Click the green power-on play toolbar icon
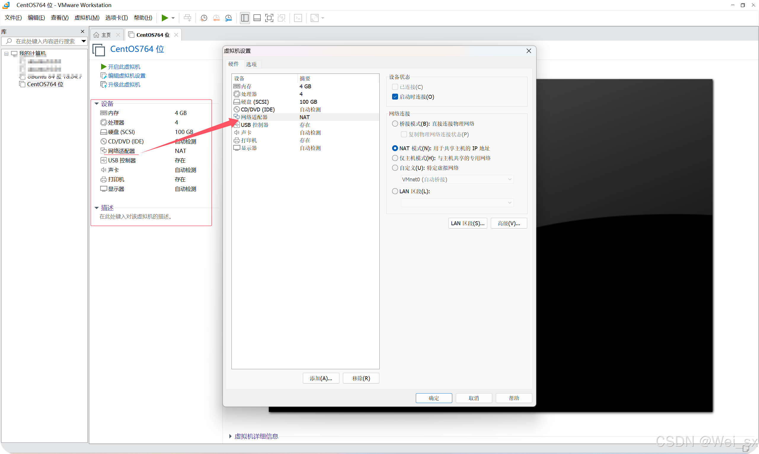The height and width of the screenshot is (454, 759). click(164, 18)
